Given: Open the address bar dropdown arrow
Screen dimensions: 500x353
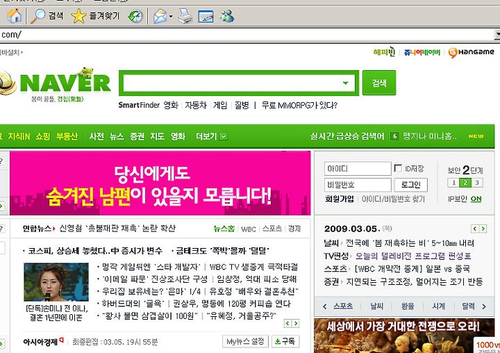Looking at the screenshot, I should pyautogui.click(x=497, y=35).
